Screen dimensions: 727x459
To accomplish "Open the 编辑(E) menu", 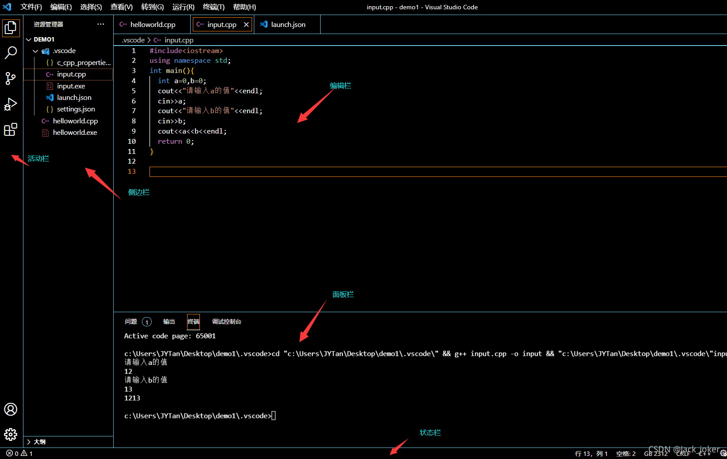I will coord(61,7).
